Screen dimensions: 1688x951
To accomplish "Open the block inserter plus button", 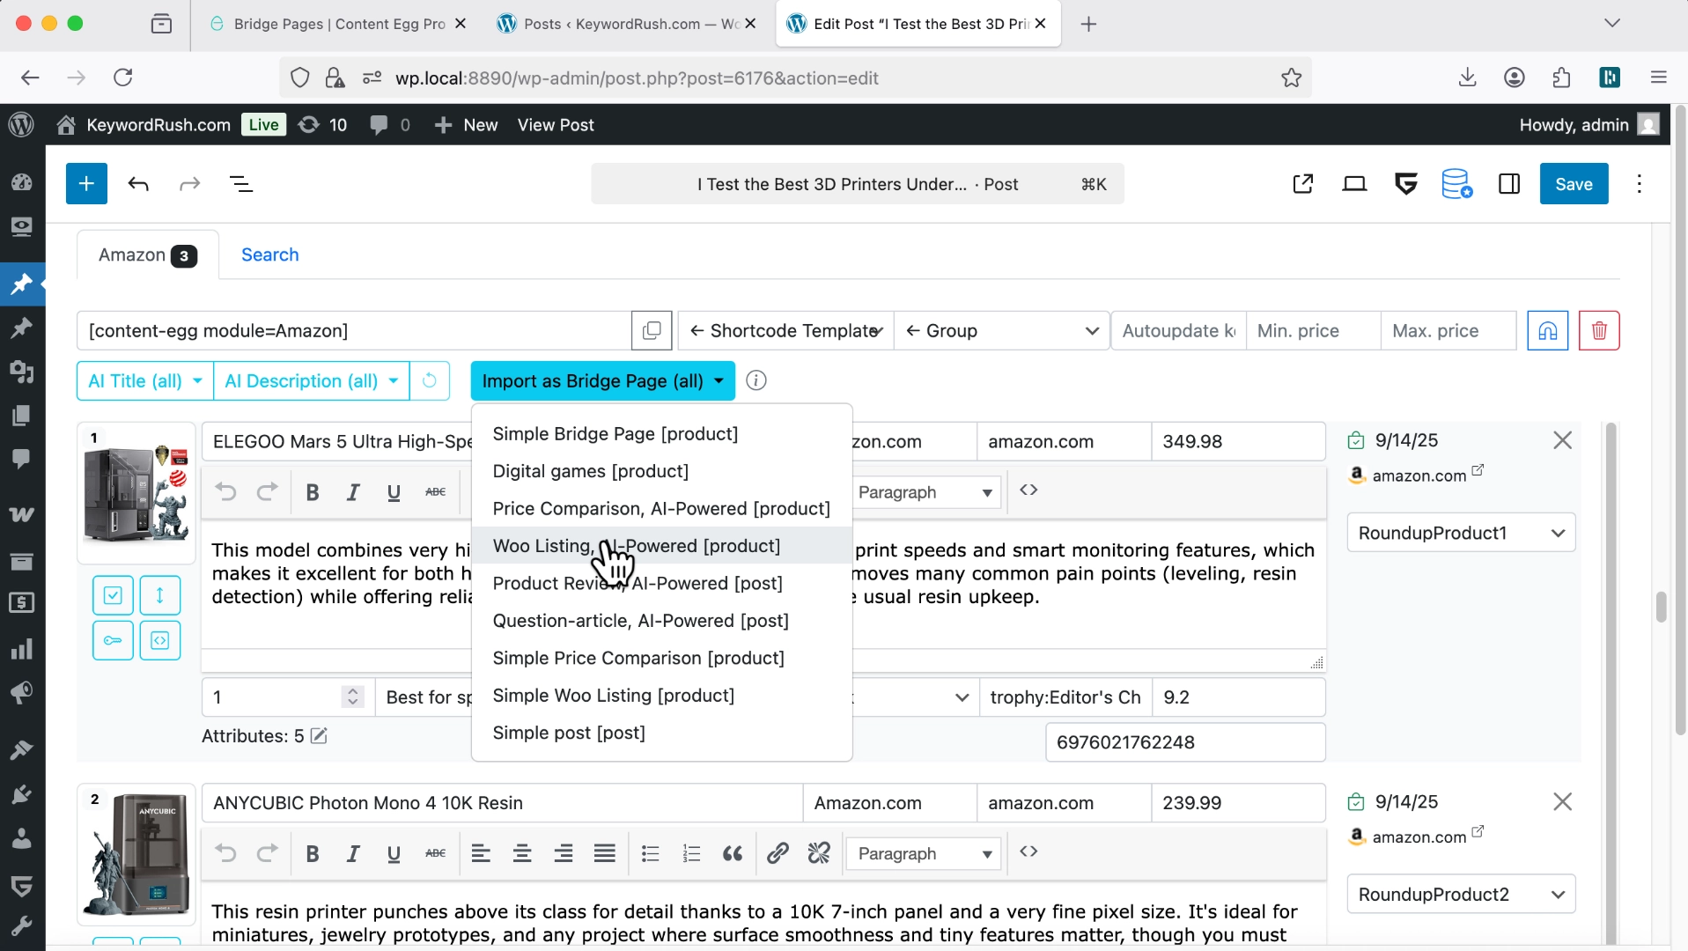I will tap(86, 184).
